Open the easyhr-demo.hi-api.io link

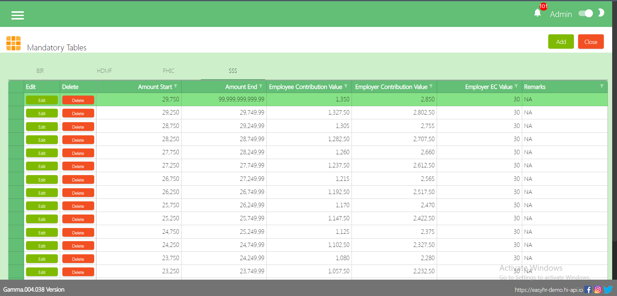click(549, 290)
